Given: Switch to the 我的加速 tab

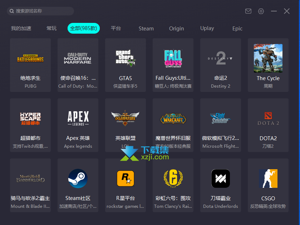Looking at the screenshot, I should [21, 28].
